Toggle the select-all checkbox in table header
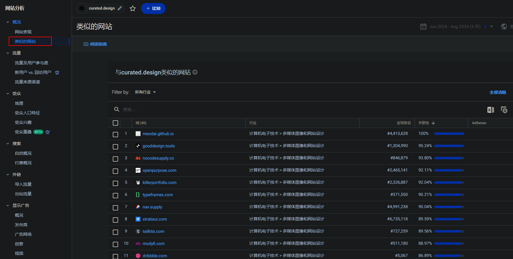Screen dimensions: 513x259 click(115, 123)
